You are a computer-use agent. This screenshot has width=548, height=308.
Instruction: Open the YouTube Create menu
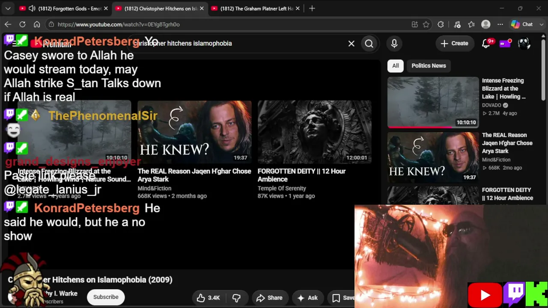pos(454,43)
